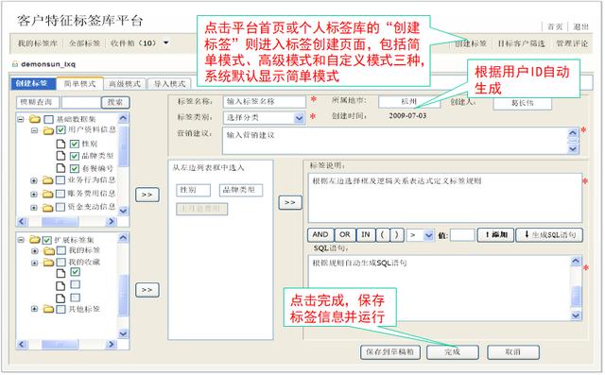Click the 套餐编号 document icon

[x=60, y=168]
